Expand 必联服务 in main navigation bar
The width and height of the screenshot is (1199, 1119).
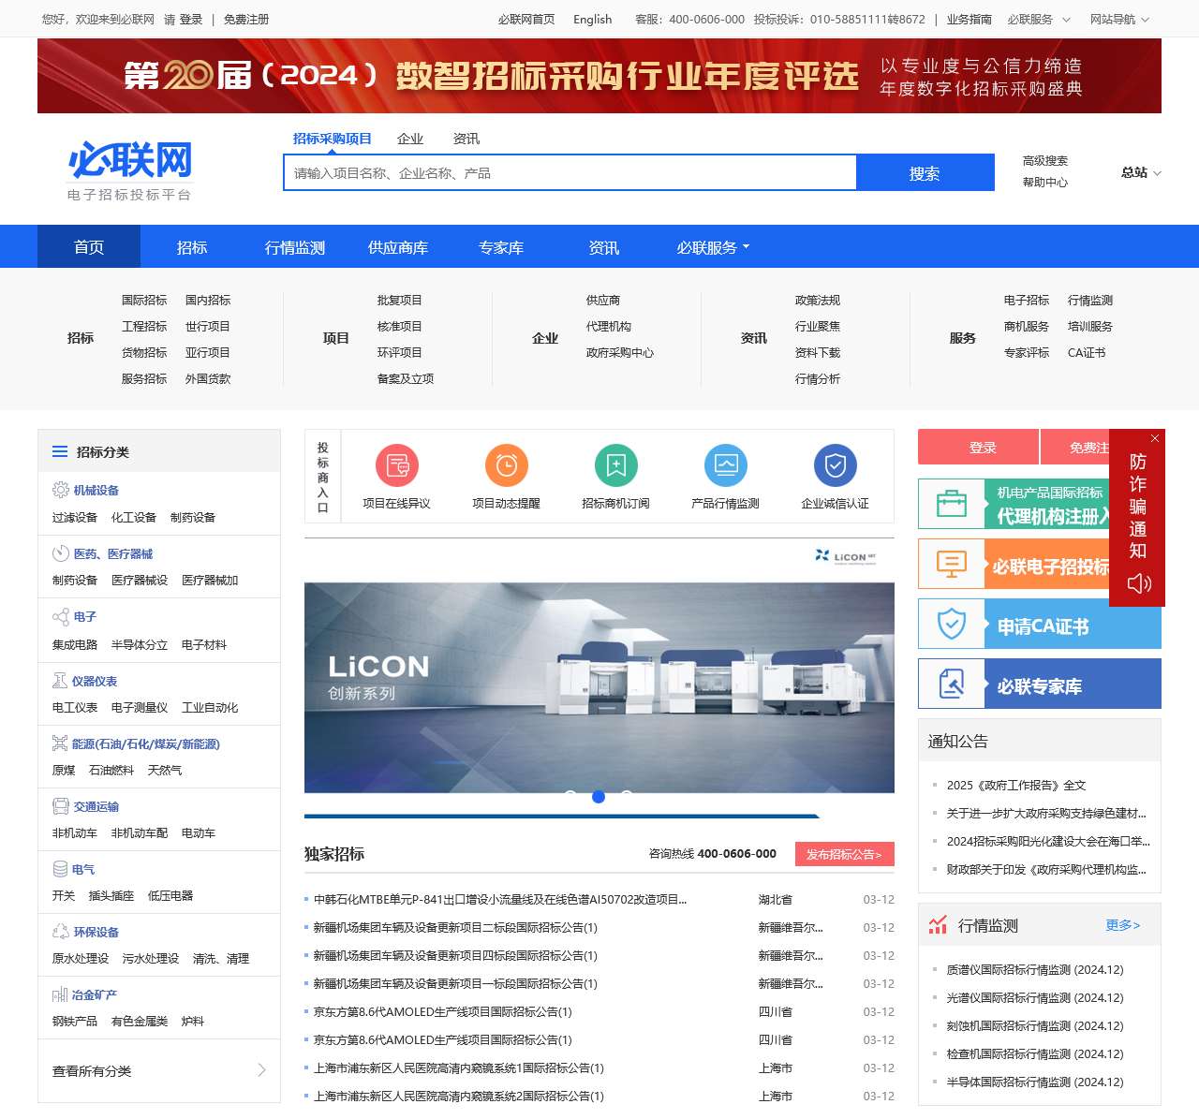click(714, 247)
